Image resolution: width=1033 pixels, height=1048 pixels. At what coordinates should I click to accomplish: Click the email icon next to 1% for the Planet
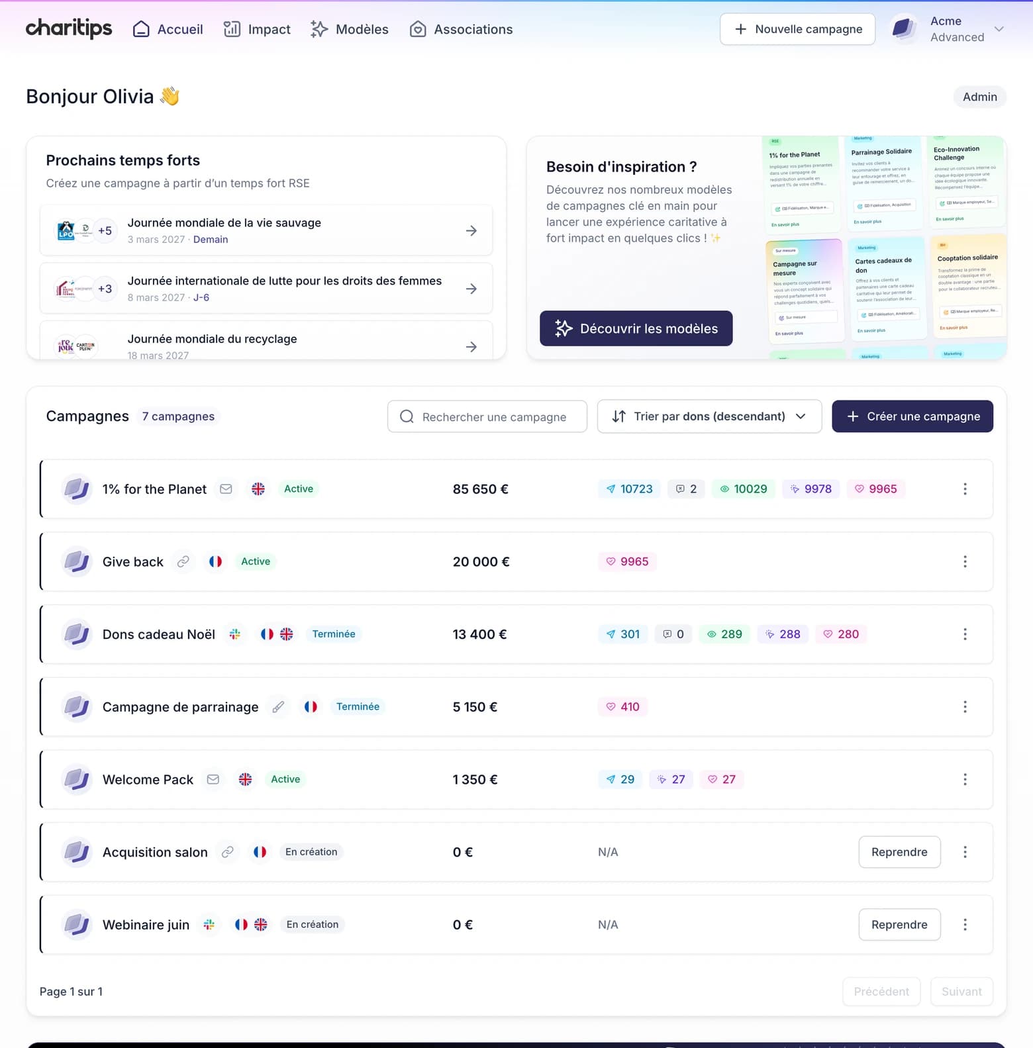point(226,489)
